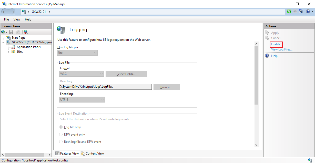The image size is (315, 163).
Task: Click the Apply icon in Actions pane
Action: [267, 33]
